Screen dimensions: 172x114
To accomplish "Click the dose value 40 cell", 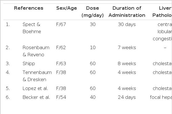I will point(93,97).
